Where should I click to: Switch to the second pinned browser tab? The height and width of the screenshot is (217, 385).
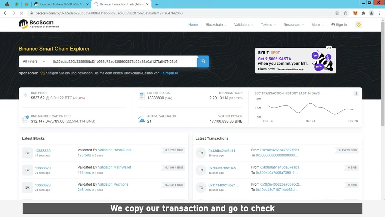pos(17,4)
